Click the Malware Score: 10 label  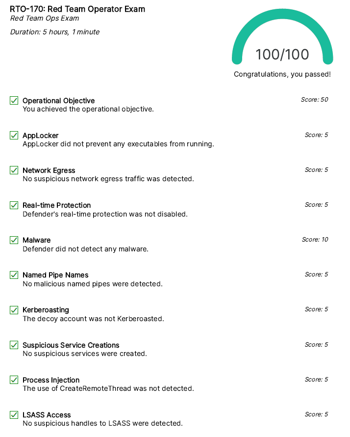pyautogui.click(x=315, y=240)
